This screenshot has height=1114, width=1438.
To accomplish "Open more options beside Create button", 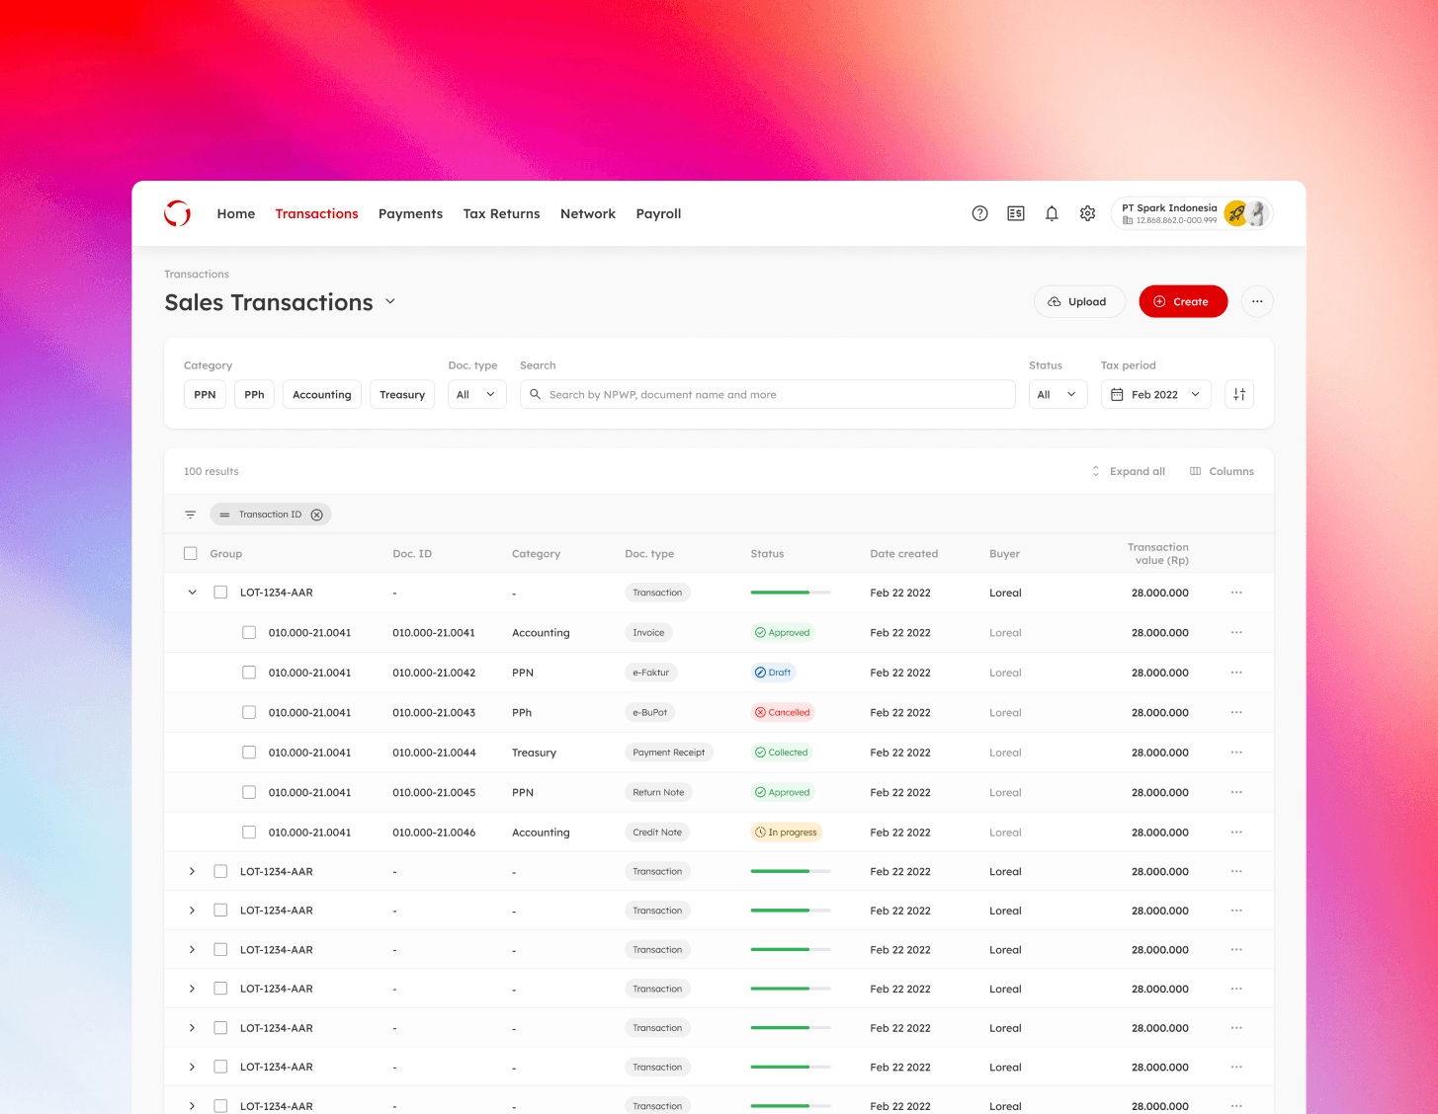I will (x=1257, y=301).
